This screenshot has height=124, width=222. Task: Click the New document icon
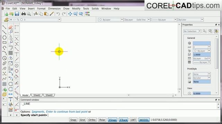tap(6, 14)
